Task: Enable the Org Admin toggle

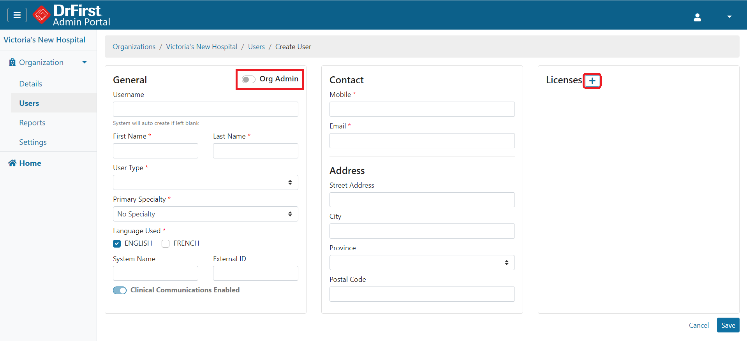Action: pos(248,79)
